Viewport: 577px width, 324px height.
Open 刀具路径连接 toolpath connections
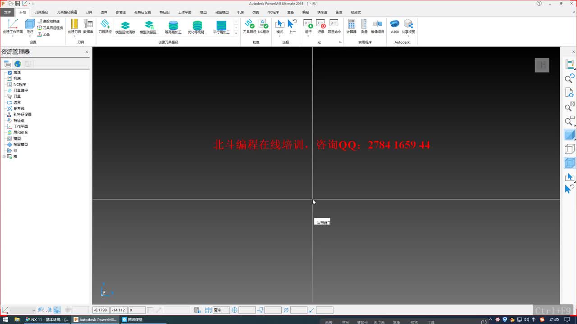50,27
